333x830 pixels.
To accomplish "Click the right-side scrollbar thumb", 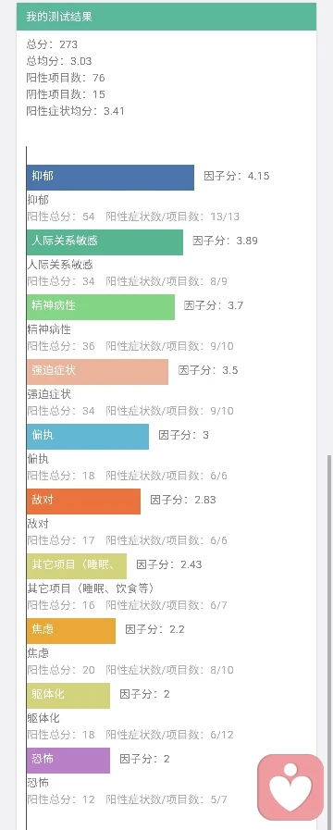I will pos(329,641).
